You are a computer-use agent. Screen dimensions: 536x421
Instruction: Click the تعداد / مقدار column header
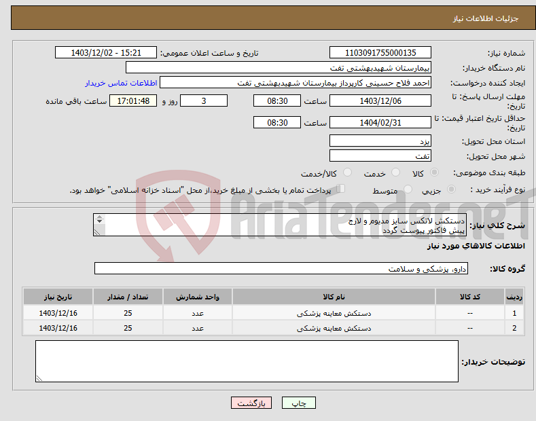[128, 297]
